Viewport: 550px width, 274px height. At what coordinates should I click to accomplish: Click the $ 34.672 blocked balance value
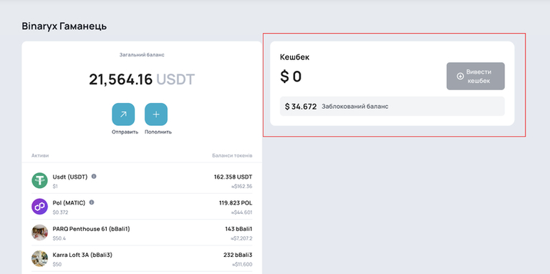point(301,107)
